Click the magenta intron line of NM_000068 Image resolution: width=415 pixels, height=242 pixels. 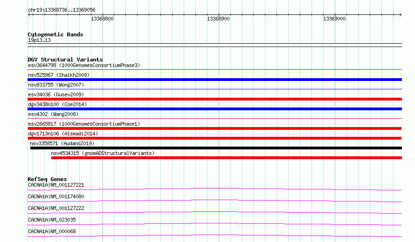click(214, 235)
